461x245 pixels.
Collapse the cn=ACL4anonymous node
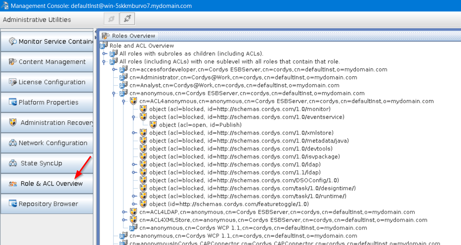click(x=124, y=102)
